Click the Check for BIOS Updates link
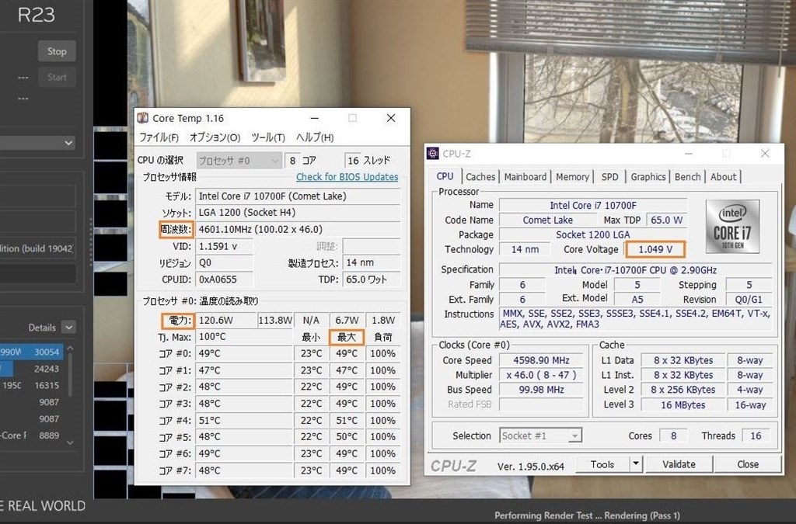The image size is (796, 524). (347, 177)
